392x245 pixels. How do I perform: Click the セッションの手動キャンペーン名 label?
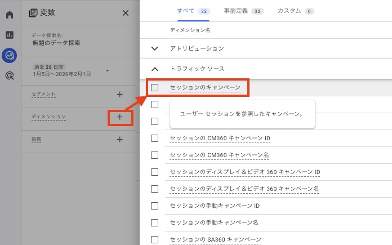214,222
